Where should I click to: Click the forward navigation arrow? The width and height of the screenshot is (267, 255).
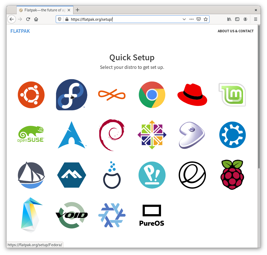click(x=20, y=19)
